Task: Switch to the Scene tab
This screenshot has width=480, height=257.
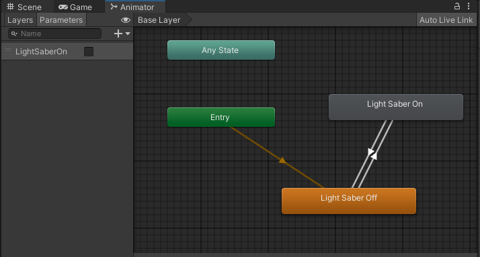Action: point(24,7)
